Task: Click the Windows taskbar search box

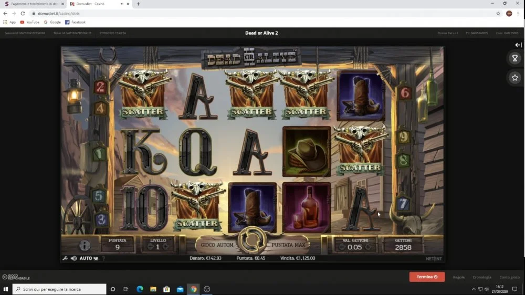Action: [59, 289]
